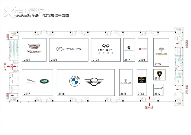Click the Huawei logo in booth 2T03

tap(143, 49)
